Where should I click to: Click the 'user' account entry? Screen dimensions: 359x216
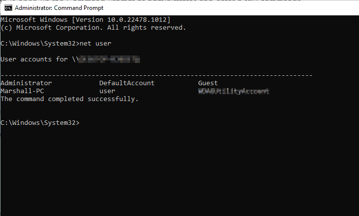tap(107, 91)
